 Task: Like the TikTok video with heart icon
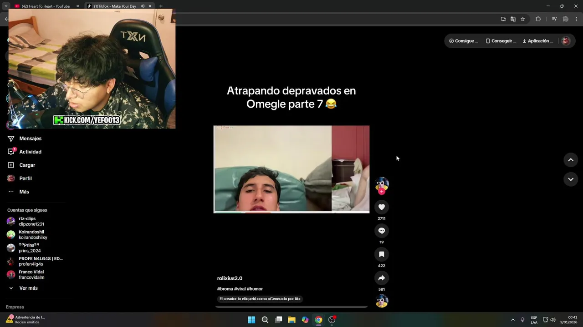pyautogui.click(x=382, y=207)
